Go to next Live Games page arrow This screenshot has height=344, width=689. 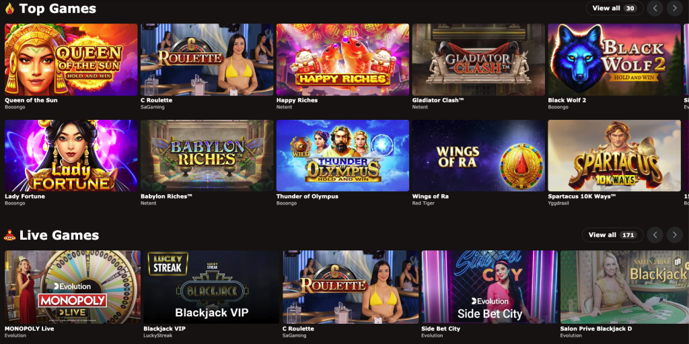tap(674, 235)
